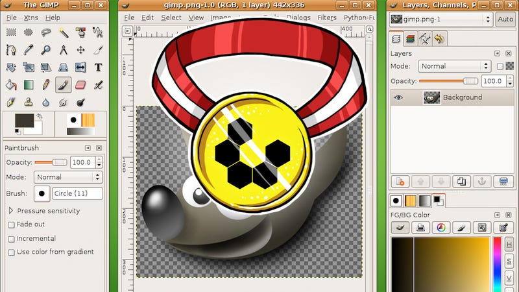Open the Layers panel menu arrow

click(x=497, y=53)
